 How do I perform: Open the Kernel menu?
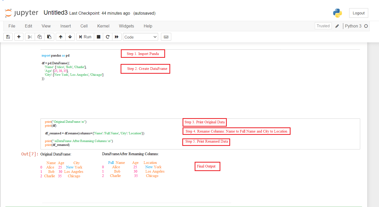coord(103,26)
